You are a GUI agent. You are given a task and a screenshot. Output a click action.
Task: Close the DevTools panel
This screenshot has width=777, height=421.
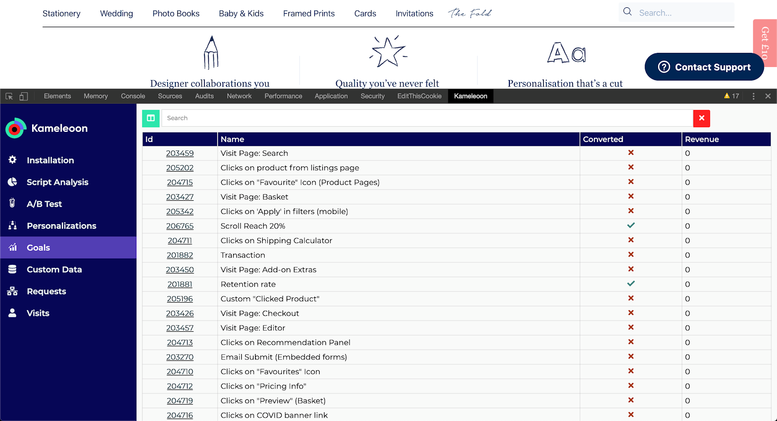pyautogui.click(x=768, y=96)
